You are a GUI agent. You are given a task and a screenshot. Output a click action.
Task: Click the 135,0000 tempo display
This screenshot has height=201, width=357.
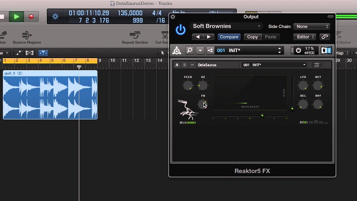tap(130, 13)
